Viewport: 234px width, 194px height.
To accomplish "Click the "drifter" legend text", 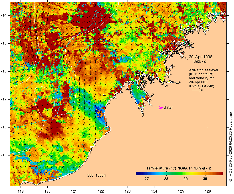I will click(x=168, y=108).
